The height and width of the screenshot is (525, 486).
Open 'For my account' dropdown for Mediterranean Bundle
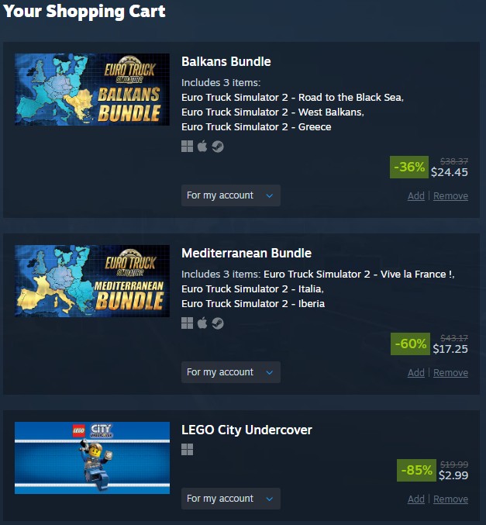point(231,372)
